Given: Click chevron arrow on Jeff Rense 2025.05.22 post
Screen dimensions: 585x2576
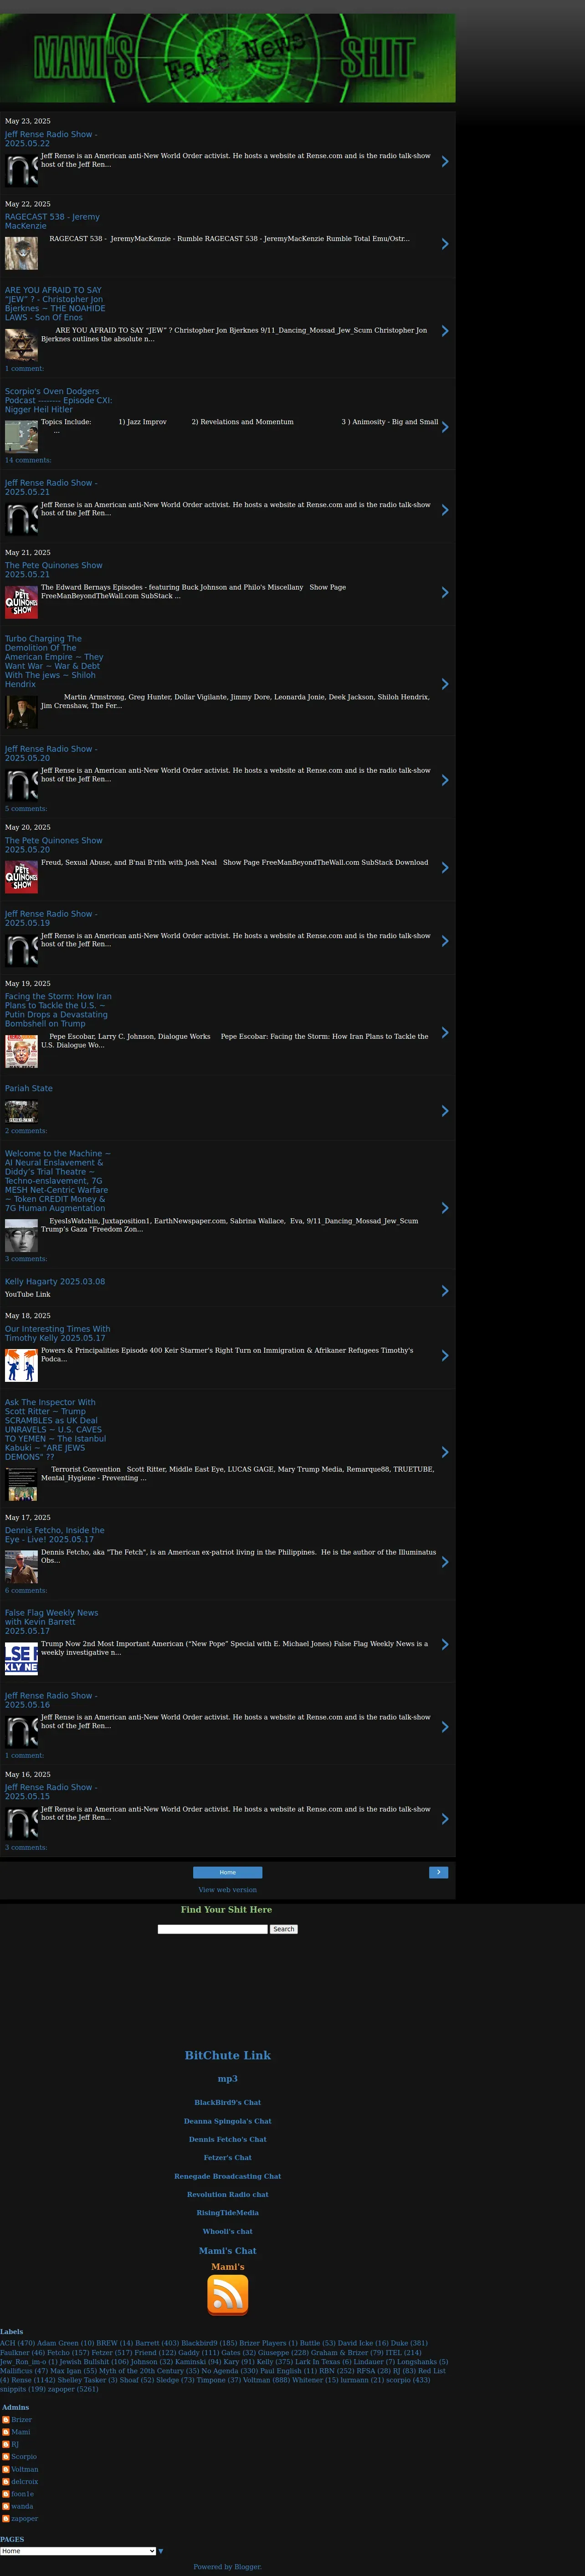Looking at the screenshot, I should pyautogui.click(x=445, y=161).
